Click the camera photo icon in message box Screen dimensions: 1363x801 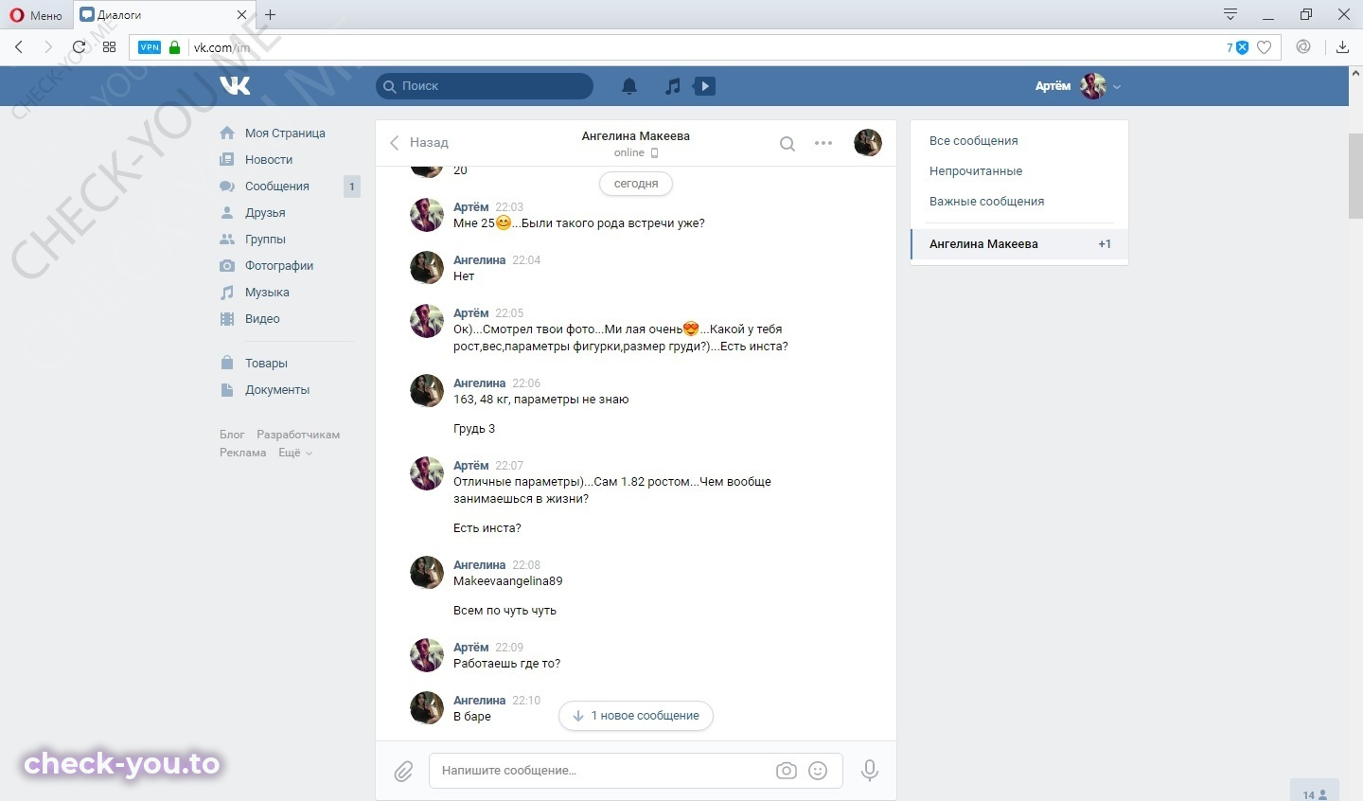tap(787, 771)
